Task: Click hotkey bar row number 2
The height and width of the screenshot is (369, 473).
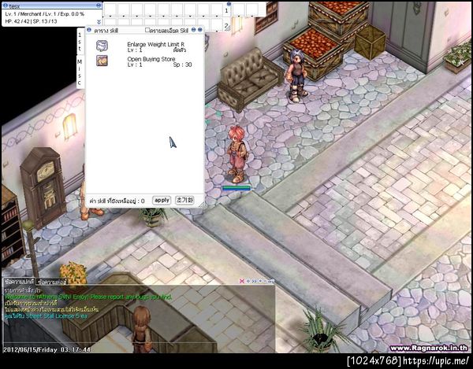Action: click(x=225, y=25)
